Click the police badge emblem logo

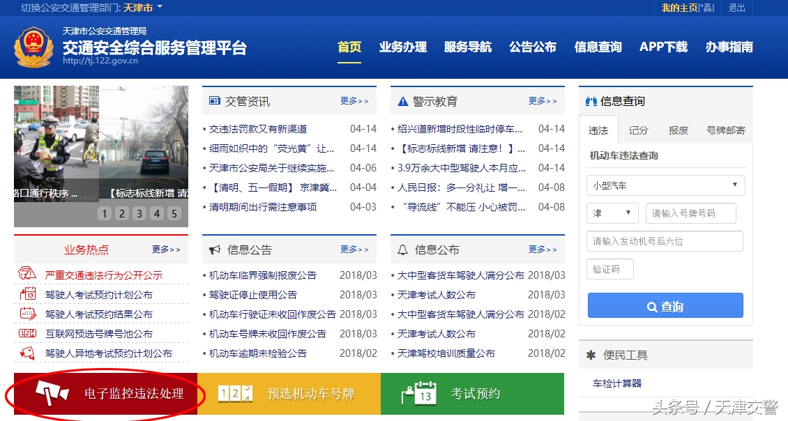[33, 47]
